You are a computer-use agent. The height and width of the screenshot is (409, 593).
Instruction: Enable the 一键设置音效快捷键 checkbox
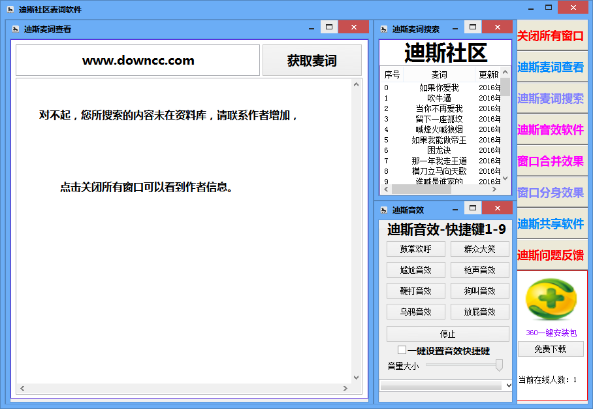pos(402,350)
